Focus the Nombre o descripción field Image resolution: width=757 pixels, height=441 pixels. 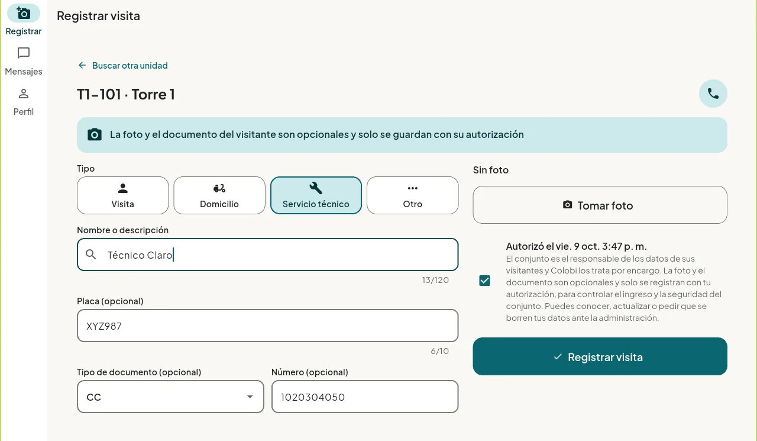pyautogui.click(x=268, y=255)
